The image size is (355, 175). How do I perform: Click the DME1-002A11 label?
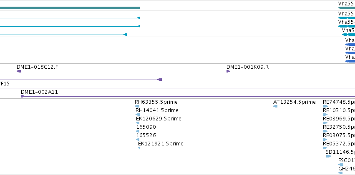point(39,92)
